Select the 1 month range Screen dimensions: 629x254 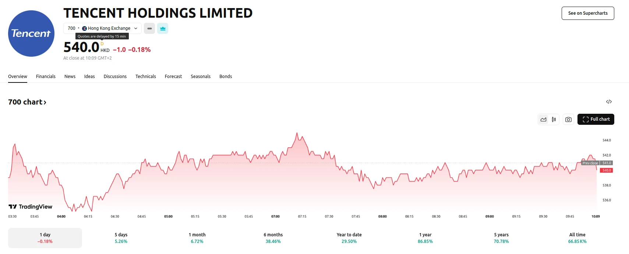197,238
